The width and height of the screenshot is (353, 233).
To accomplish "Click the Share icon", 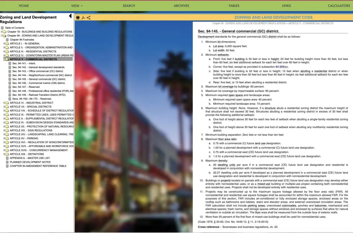I will [x=89, y=18].
